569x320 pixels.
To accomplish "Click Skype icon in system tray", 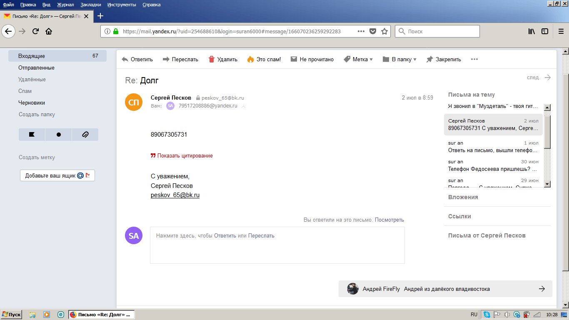I will point(487,315).
